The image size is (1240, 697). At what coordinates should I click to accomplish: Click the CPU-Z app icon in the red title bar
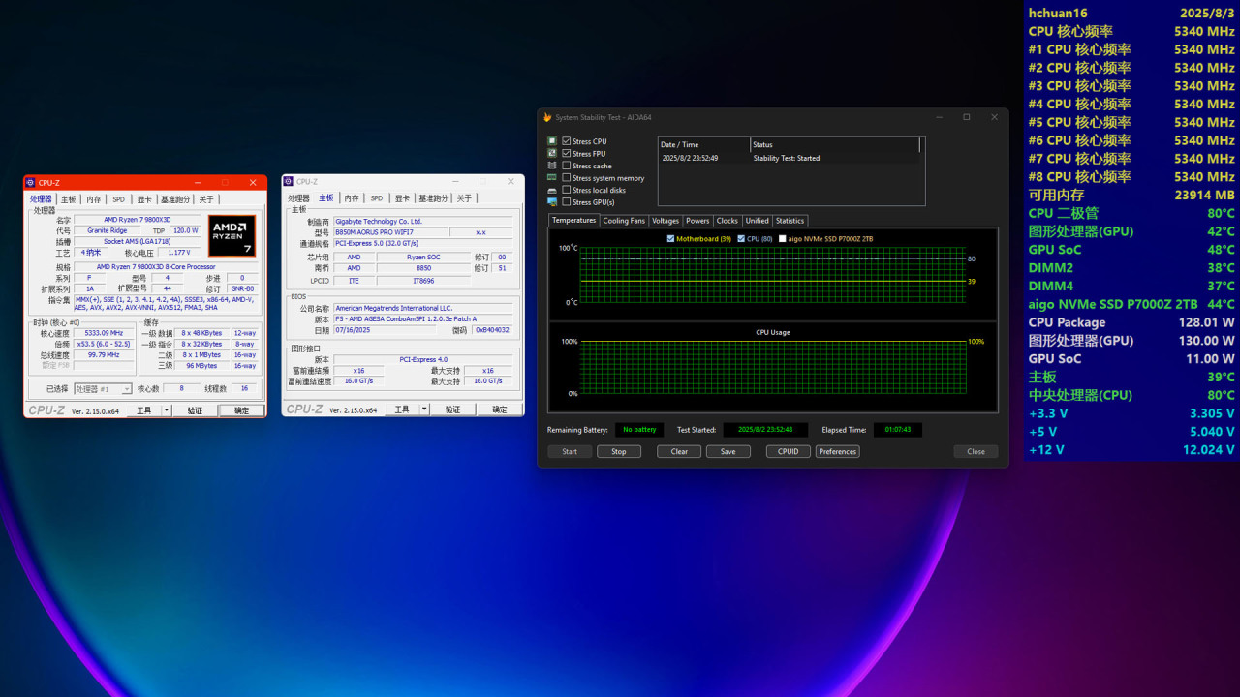pos(32,182)
